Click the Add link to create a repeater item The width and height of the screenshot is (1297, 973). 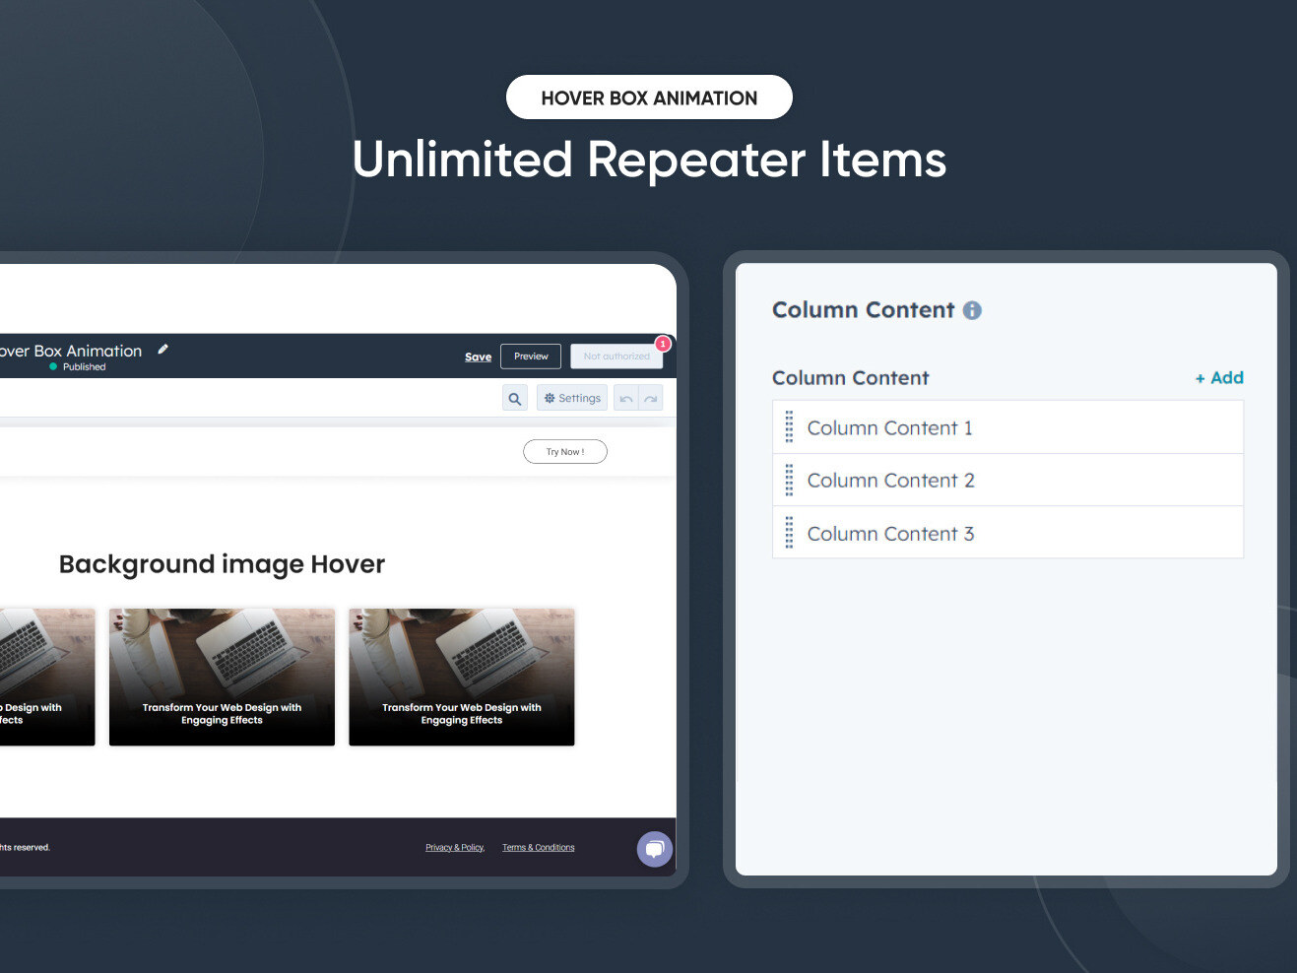tap(1219, 377)
